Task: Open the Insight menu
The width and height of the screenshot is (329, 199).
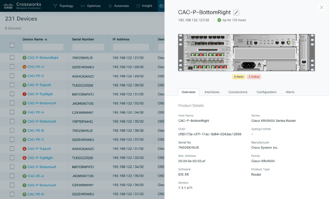Action: tap(144, 6)
